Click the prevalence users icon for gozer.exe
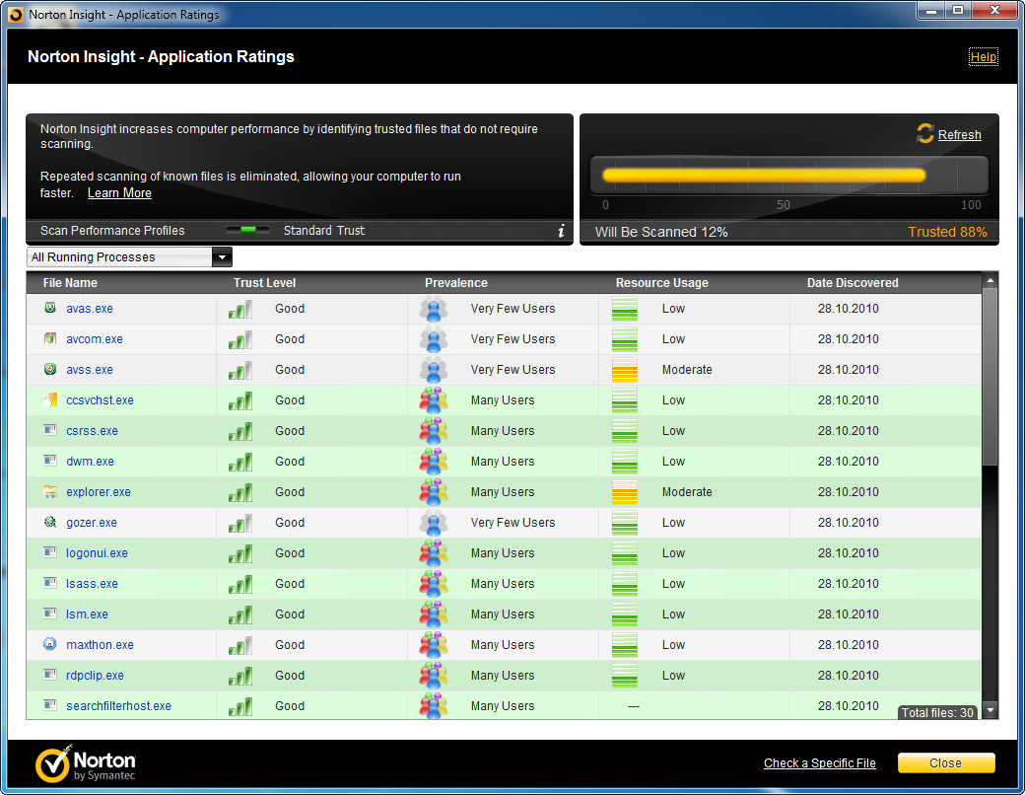 434,522
